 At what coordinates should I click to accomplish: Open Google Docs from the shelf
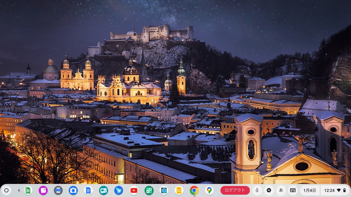tap(88, 190)
